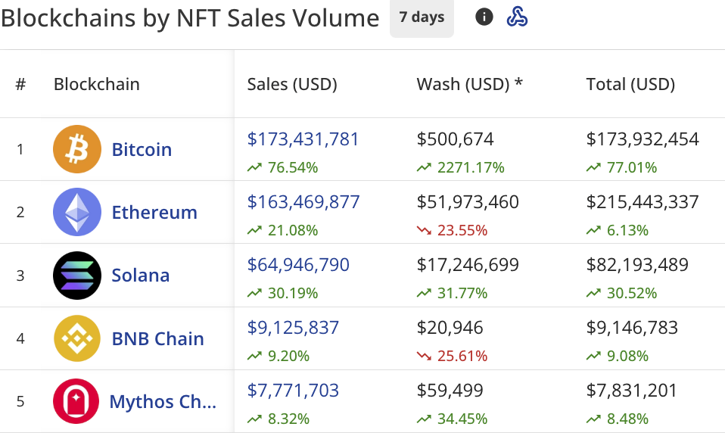Click the info icon beside 7 days

coord(484,17)
